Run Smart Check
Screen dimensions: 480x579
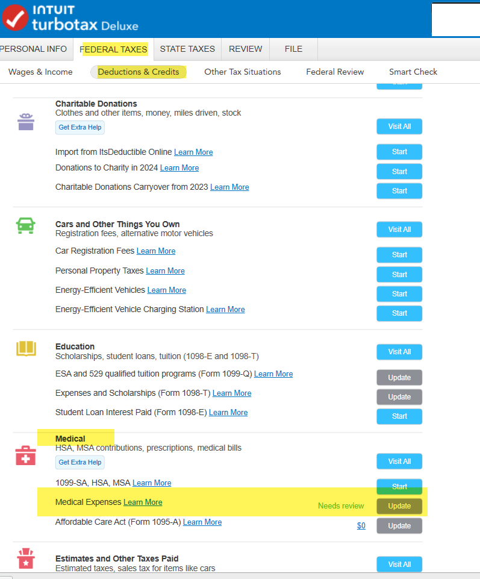413,72
